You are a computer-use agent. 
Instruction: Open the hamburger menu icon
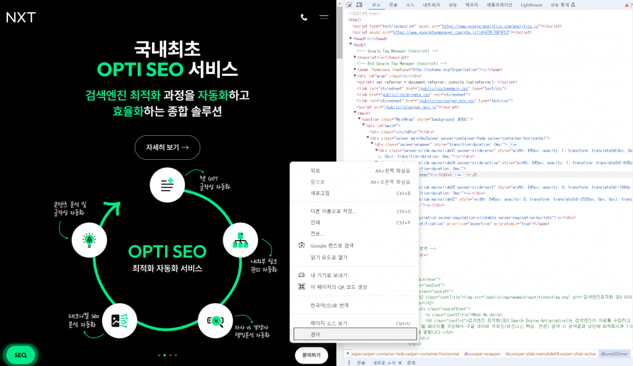pyautogui.click(x=323, y=17)
